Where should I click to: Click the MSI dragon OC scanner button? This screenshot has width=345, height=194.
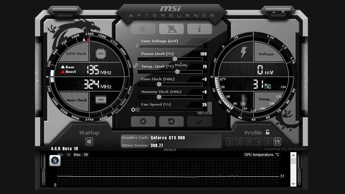(171, 29)
